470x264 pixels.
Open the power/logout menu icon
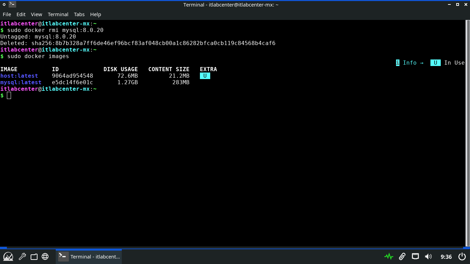(462, 256)
